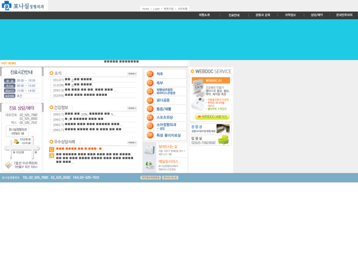The height and width of the screenshot is (268, 358).
Task: Click the 02 족부 icon
Action: (x=150, y=83)
